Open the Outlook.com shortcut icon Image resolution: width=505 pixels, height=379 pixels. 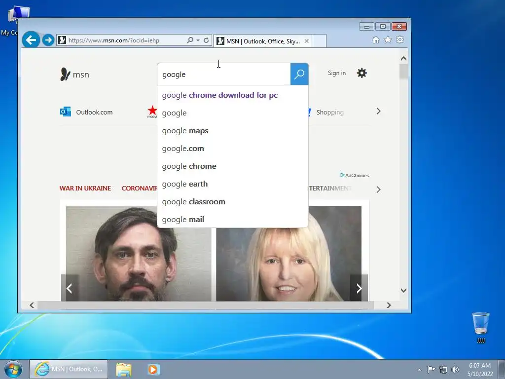66,112
